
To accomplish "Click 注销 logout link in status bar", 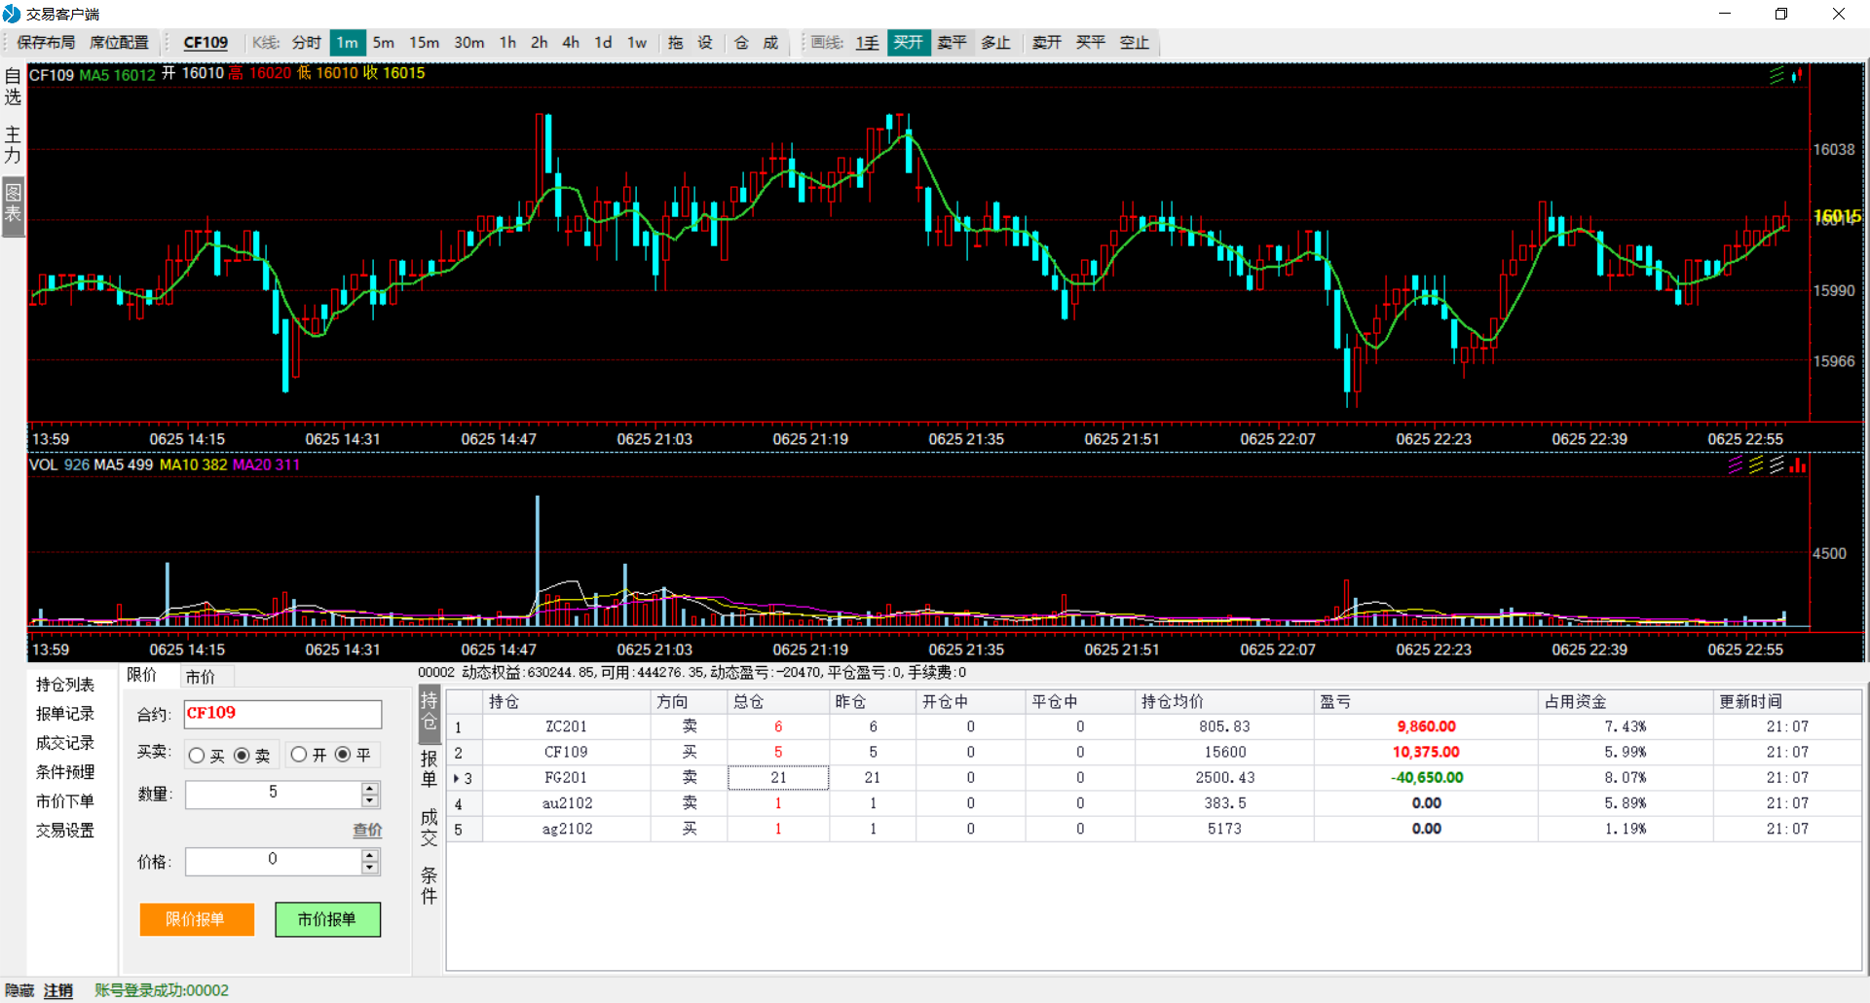I will click(x=58, y=990).
